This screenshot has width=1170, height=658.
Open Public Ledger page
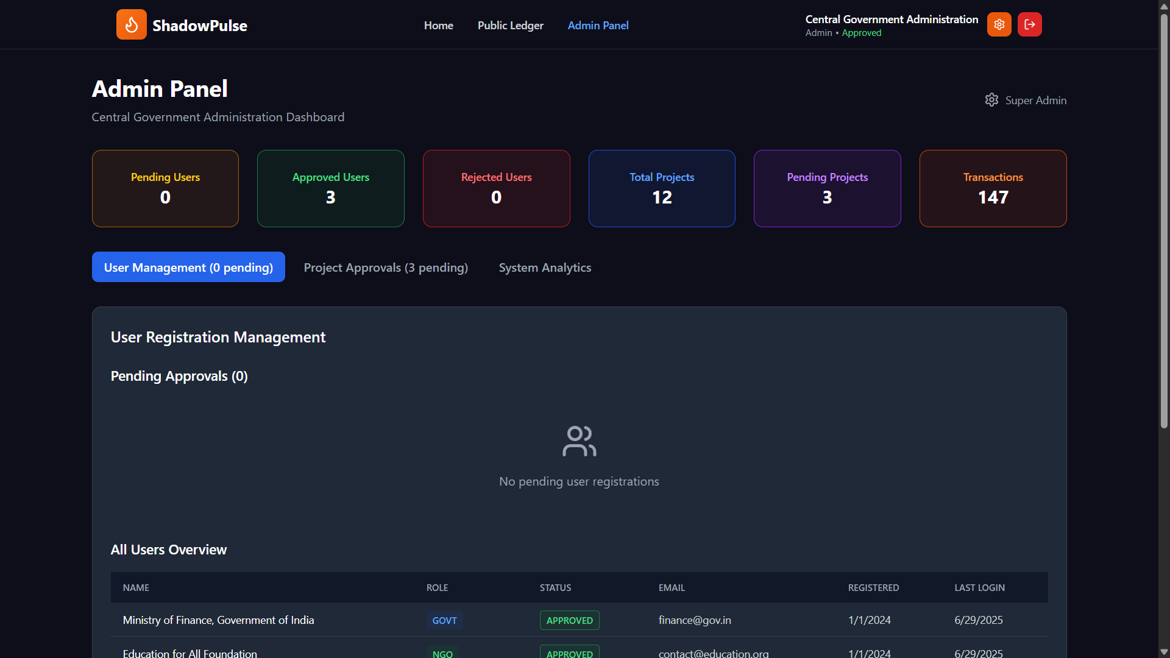pyautogui.click(x=510, y=26)
